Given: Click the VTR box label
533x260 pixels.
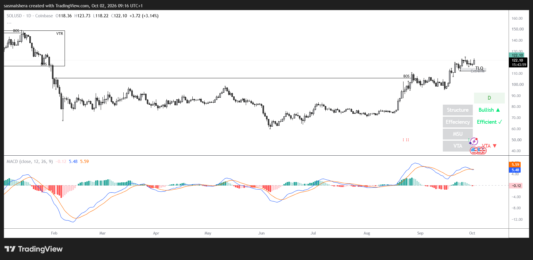Looking at the screenshot, I should [x=60, y=34].
